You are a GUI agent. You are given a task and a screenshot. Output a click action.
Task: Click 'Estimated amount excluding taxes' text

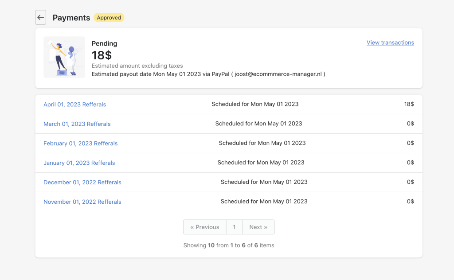[137, 66]
